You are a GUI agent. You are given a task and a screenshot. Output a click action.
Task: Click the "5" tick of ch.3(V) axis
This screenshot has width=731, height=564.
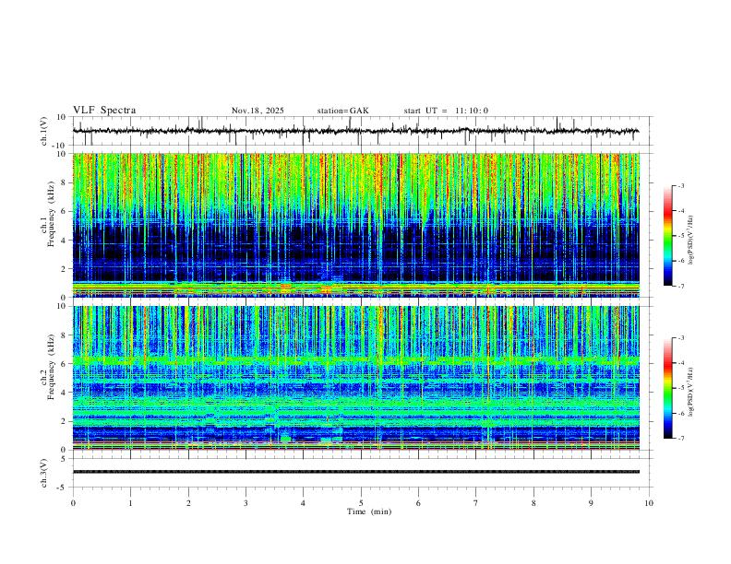click(x=64, y=459)
